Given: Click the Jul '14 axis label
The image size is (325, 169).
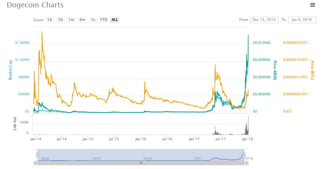Looking at the screenshot, I should pyautogui.click(x=62, y=139).
